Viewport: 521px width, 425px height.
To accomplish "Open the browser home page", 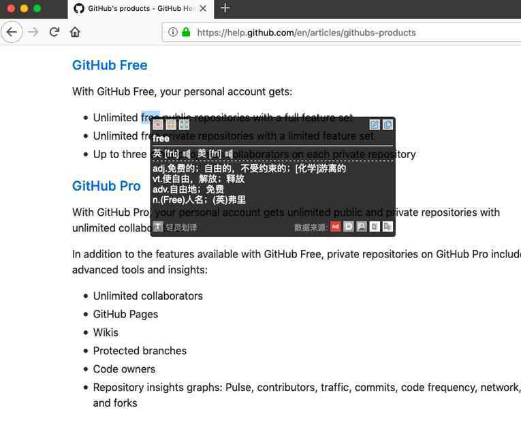I will point(75,32).
